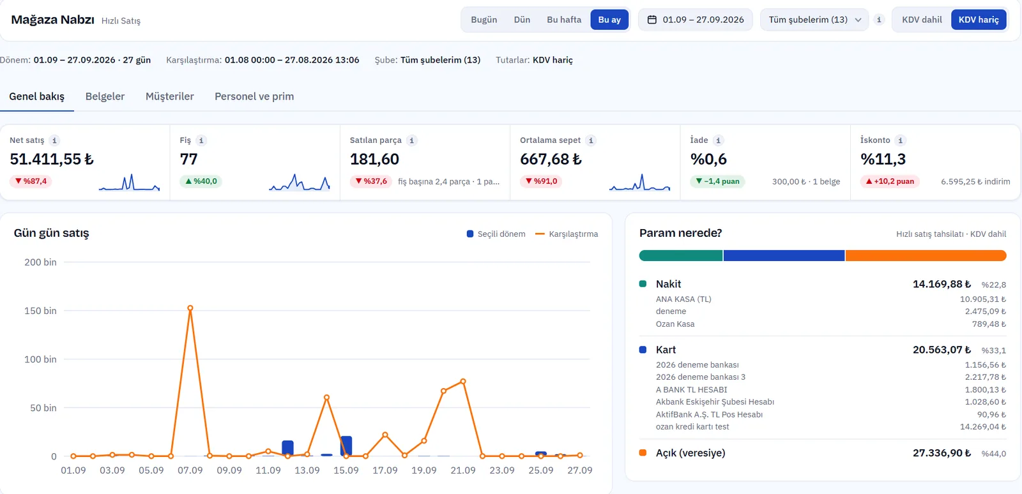Click the Fiş sparkline chart

tap(300, 183)
